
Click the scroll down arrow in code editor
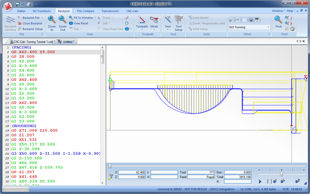(x=102, y=183)
